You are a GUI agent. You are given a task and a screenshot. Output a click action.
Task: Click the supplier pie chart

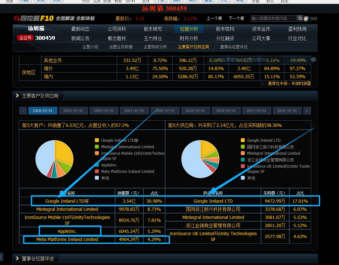point(201,159)
